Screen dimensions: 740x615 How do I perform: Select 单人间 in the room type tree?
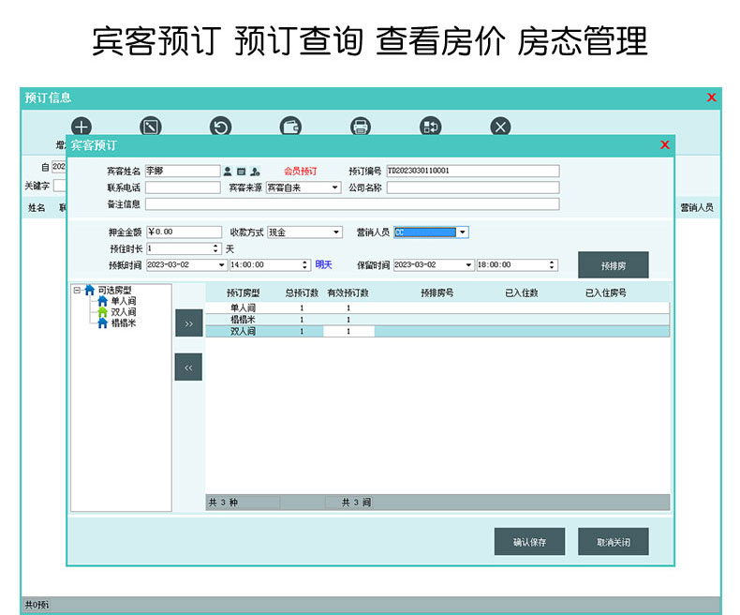[x=124, y=301]
